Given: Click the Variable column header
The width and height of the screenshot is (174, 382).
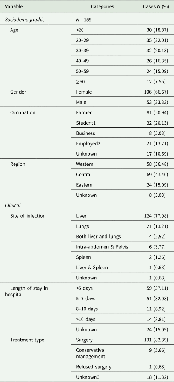Looking at the screenshot, I should 14,7.
